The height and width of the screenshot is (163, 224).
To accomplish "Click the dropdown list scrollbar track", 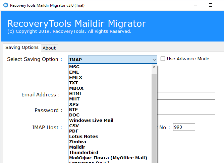I will pyautogui.click(x=154, y=118).
